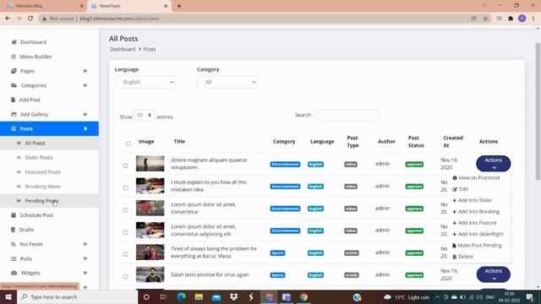Go to Slider Posts in sidebar
This screenshot has height=304, width=541.
[39, 158]
